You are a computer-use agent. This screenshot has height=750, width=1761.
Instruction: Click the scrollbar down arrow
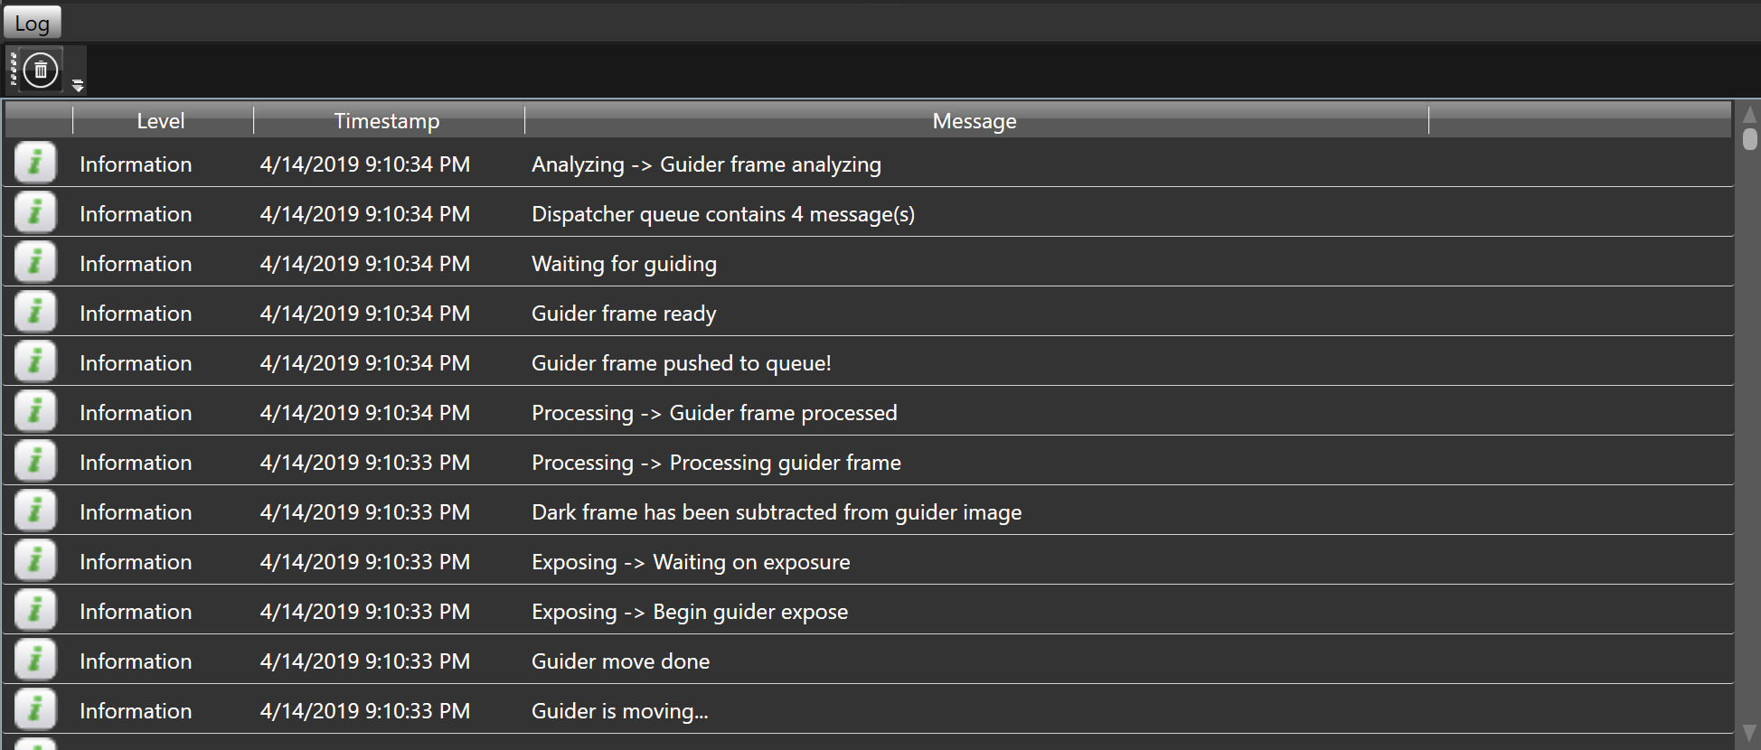coord(1749,732)
